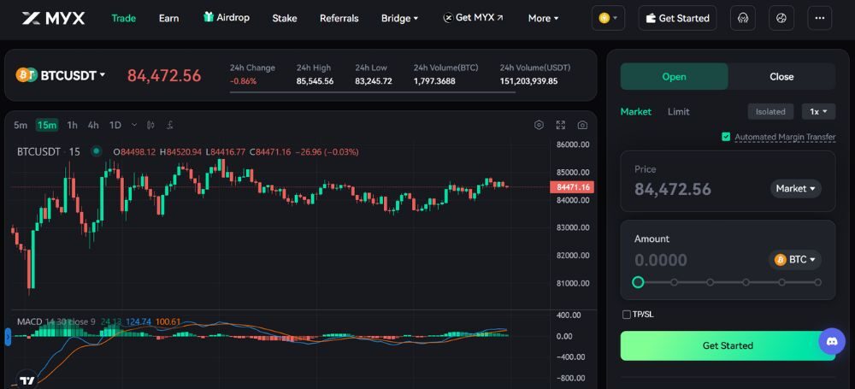The width and height of the screenshot is (855, 389).
Task: Click the 24h Low value 83,245.72
Action: point(374,81)
